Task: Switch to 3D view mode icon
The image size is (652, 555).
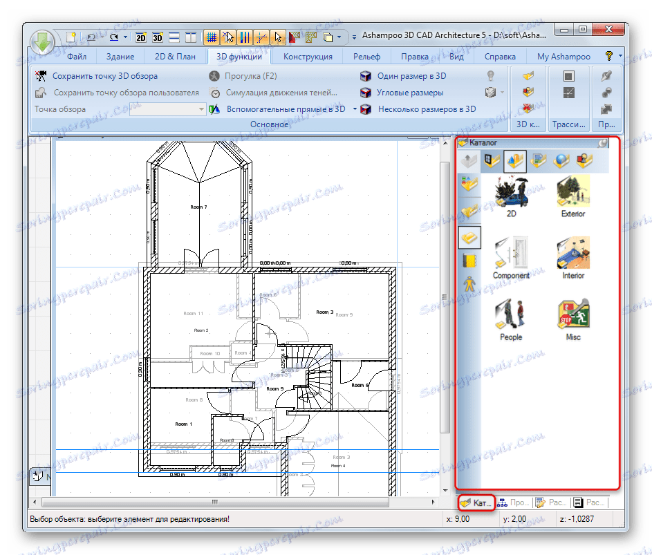Action: coord(156,37)
